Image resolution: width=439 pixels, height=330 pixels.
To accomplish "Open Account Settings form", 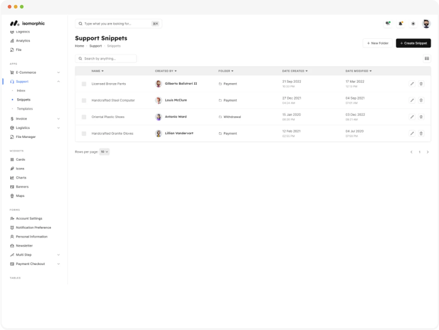I will [x=26, y=219].
